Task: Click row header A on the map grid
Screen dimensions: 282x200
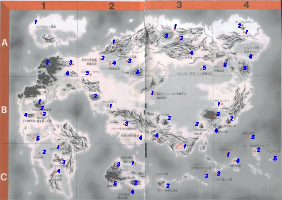Action: coord(4,43)
